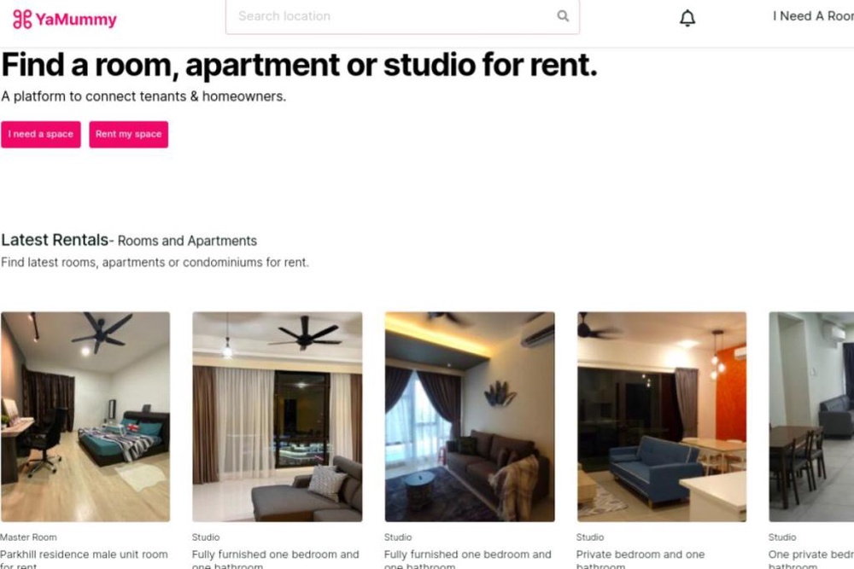
Task: Click the I need a space button
Action: [41, 135]
